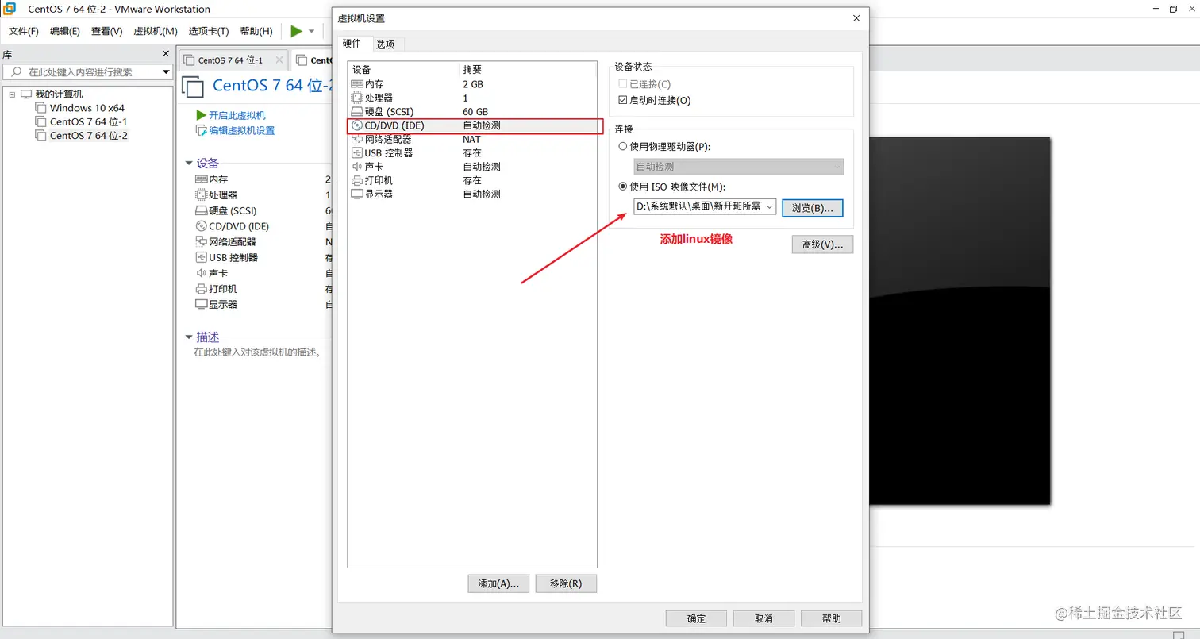
Task: Switch to the 选项 tab
Action: (387, 44)
